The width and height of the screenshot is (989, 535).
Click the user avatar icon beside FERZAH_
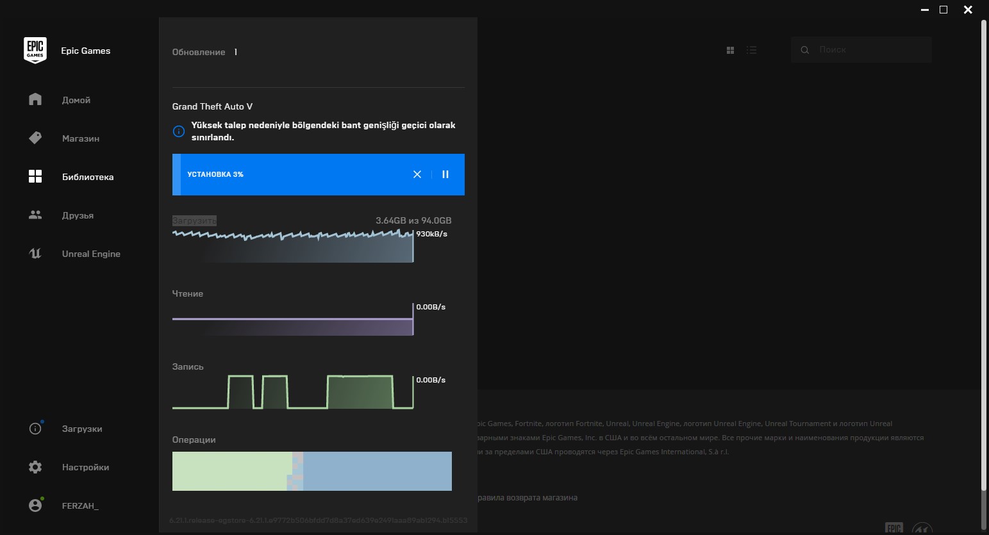pos(35,506)
